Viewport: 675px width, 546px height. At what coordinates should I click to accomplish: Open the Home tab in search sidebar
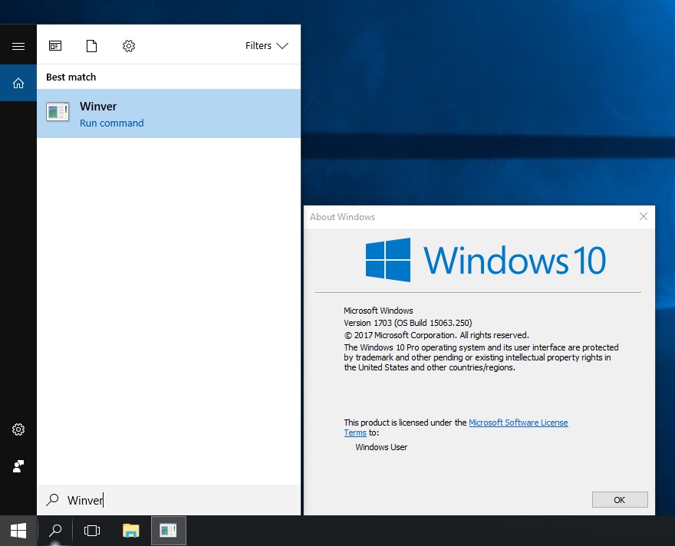[18, 83]
